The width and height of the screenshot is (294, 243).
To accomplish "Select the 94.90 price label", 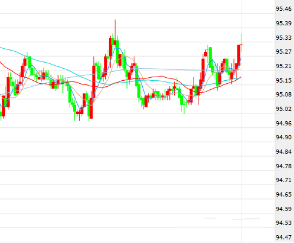I will 284,137.
